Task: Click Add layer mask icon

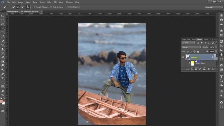Action: 196,69
